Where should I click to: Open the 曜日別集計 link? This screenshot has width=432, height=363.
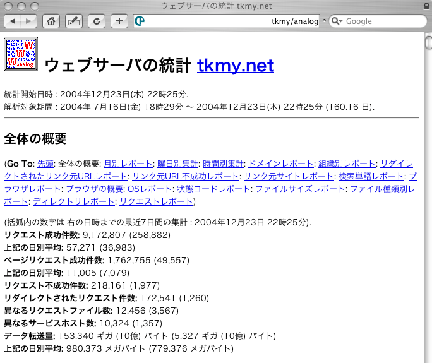177,164
